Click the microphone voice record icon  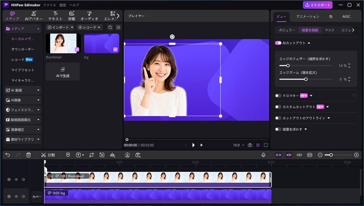tap(263, 155)
